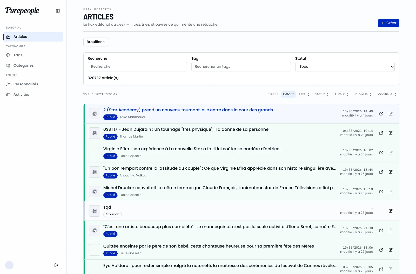Open the Star Academy article title
416x274 pixels.
point(188,110)
